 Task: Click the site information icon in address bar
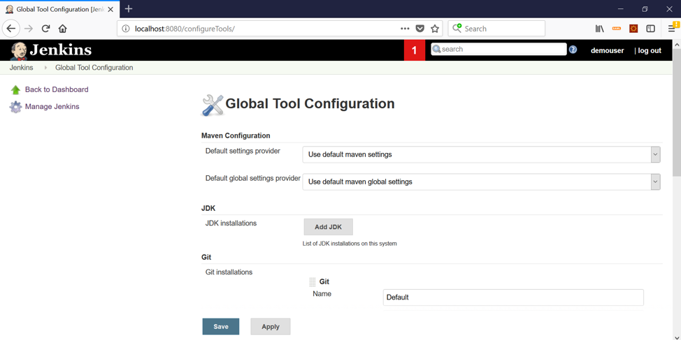[x=126, y=29]
